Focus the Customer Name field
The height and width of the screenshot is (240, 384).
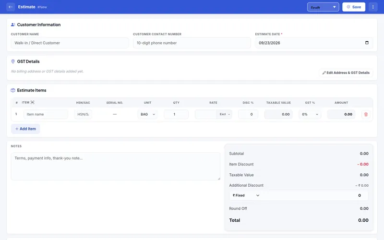70,43
